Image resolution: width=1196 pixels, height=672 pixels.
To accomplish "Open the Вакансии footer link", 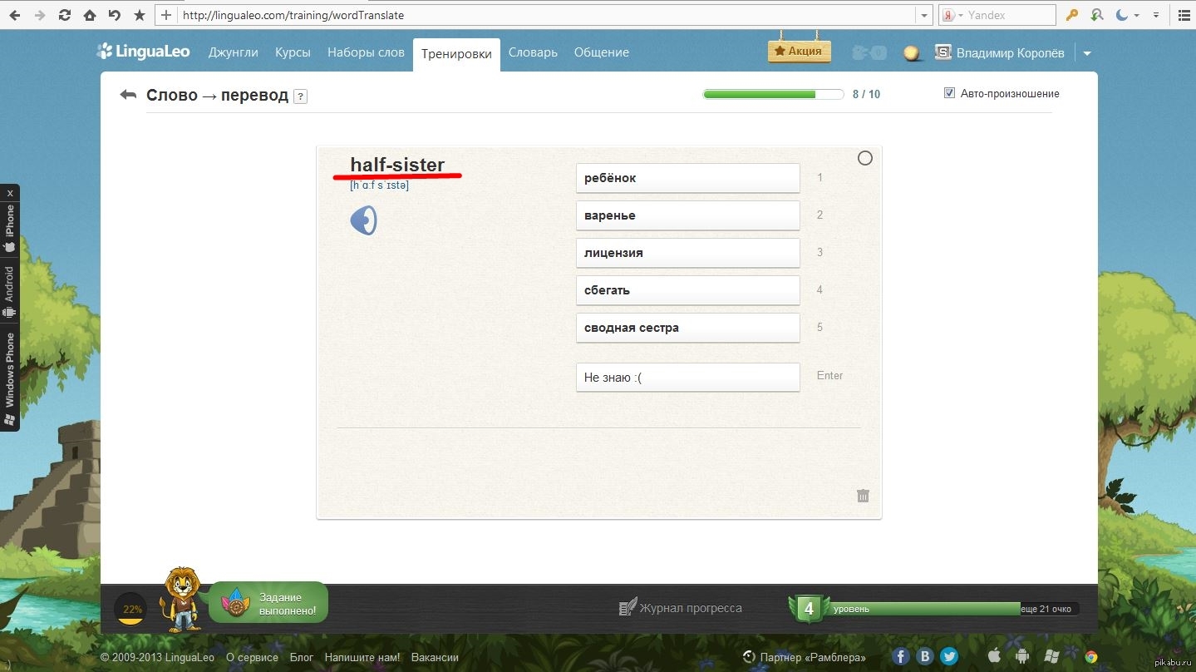I will [x=435, y=657].
